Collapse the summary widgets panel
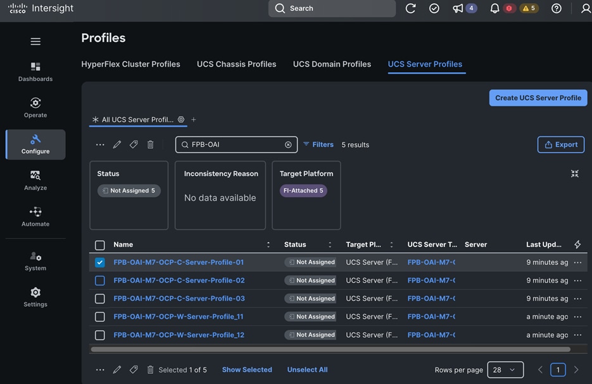This screenshot has height=384, width=592. [x=575, y=174]
